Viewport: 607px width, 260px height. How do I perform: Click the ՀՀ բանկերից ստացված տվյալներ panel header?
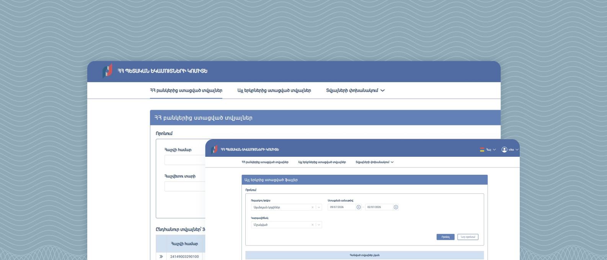[x=325, y=118]
